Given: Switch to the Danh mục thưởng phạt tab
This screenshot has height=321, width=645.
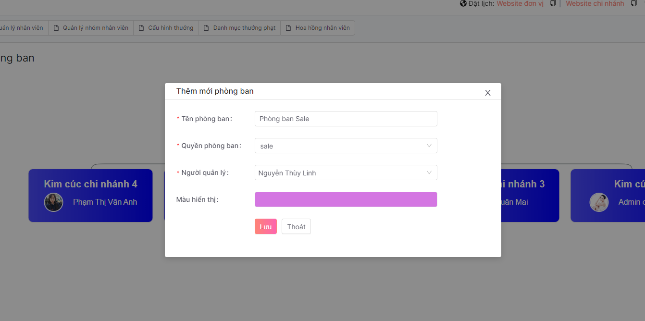Looking at the screenshot, I should coord(244,28).
